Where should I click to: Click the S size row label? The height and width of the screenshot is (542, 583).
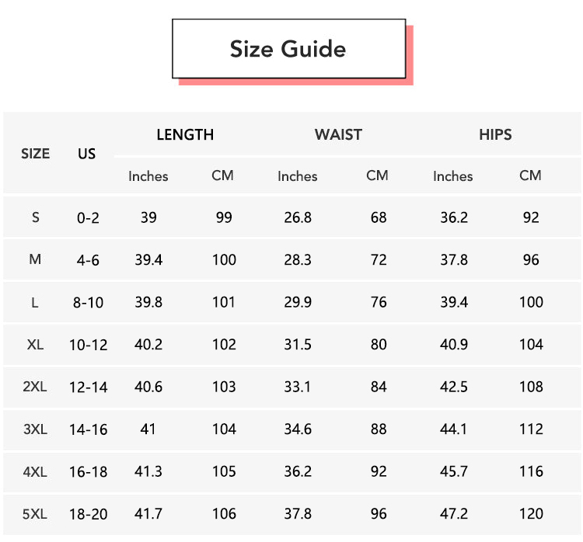[x=35, y=217]
